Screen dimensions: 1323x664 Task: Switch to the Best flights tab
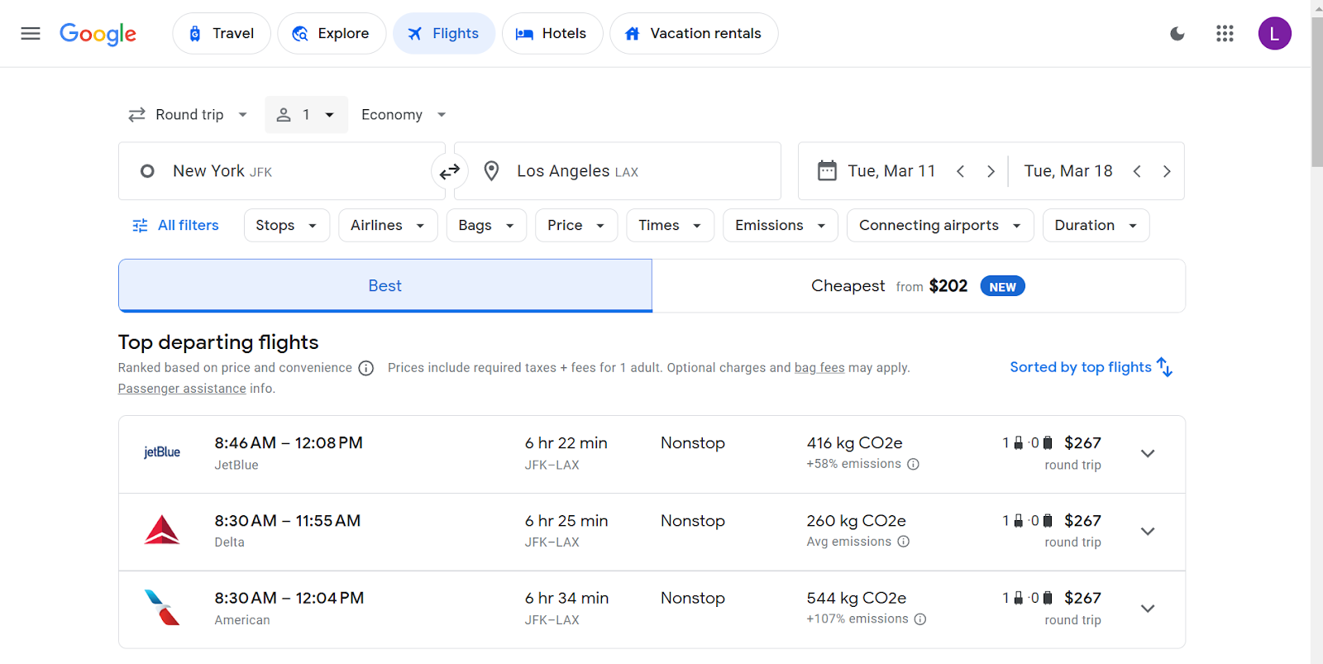(385, 286)
